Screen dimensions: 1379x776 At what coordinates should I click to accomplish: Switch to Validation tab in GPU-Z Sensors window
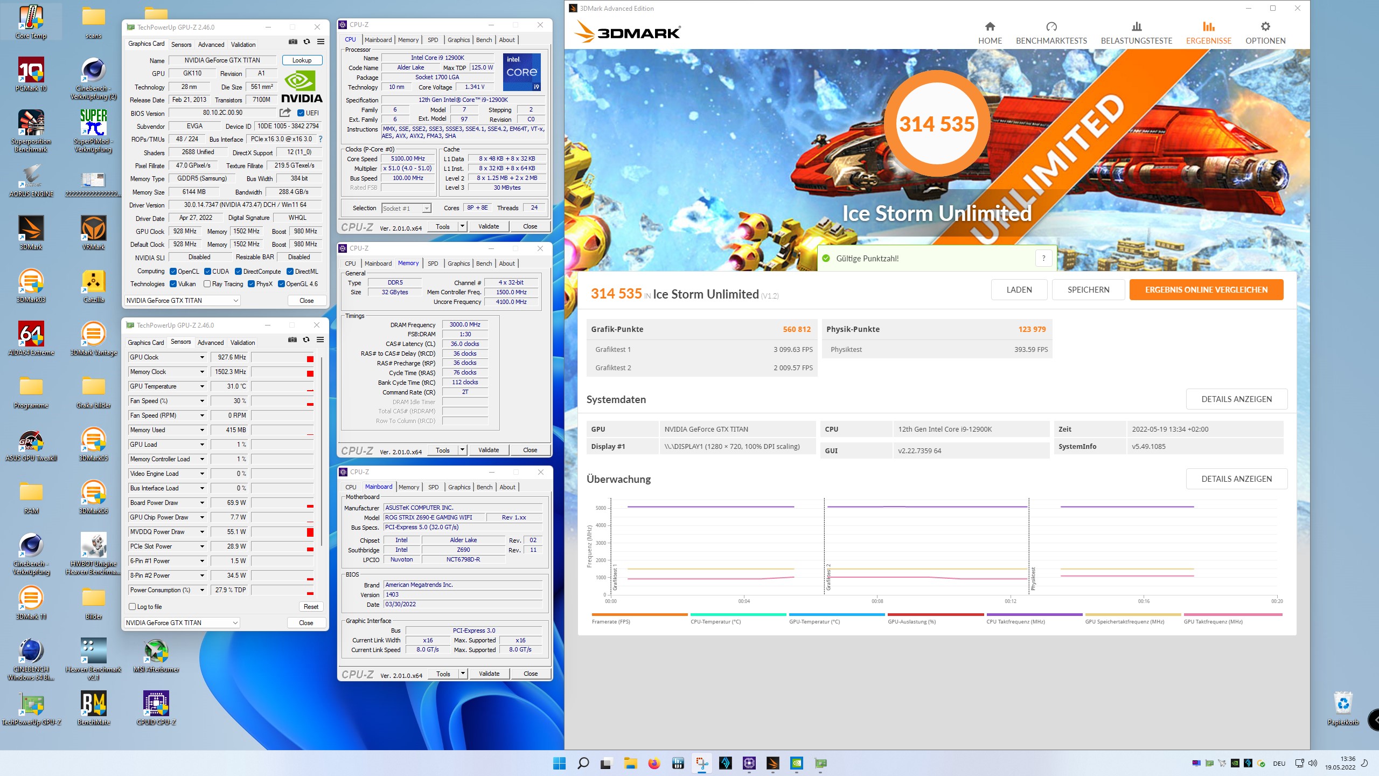click(243, 343)
